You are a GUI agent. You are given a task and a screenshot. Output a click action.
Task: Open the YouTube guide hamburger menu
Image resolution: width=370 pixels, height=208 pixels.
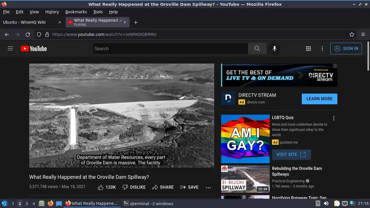[10, 49]
